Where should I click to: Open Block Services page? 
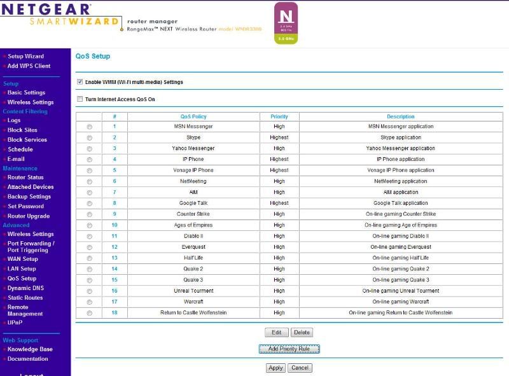27,139
